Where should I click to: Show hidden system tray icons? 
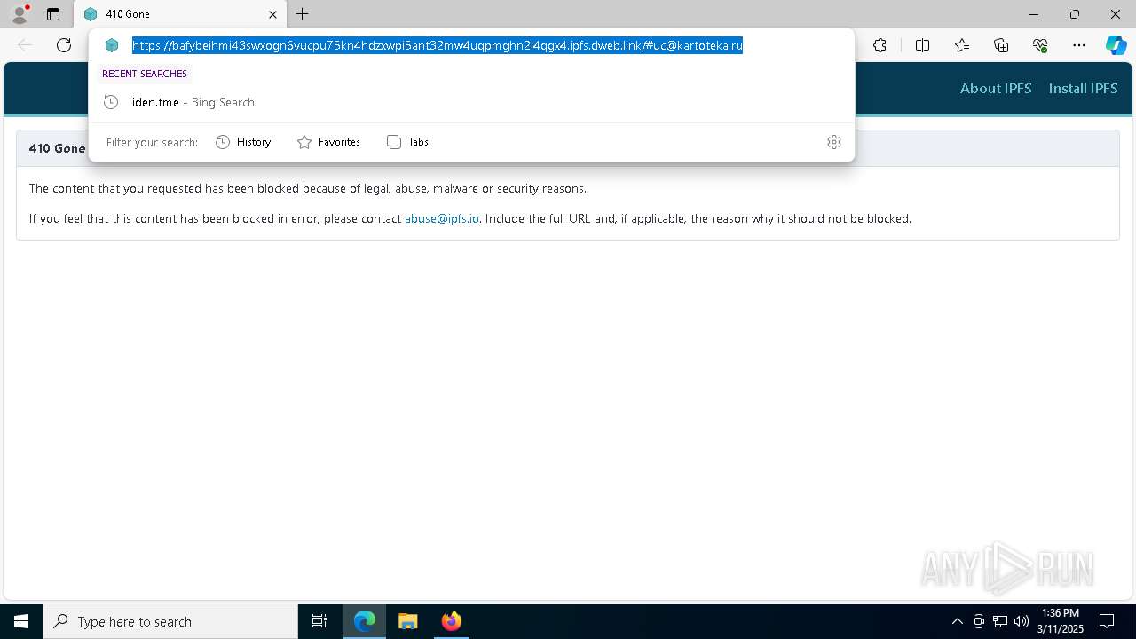[x=957, y=621]
